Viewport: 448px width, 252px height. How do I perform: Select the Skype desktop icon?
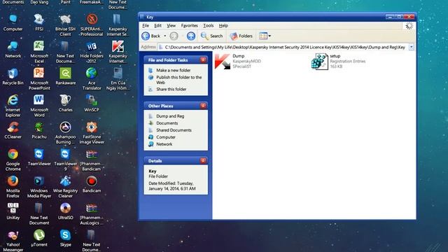pos(65,238)
